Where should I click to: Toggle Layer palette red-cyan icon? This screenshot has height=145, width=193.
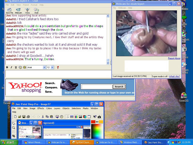pyautogui.click(x=85, y=117)
